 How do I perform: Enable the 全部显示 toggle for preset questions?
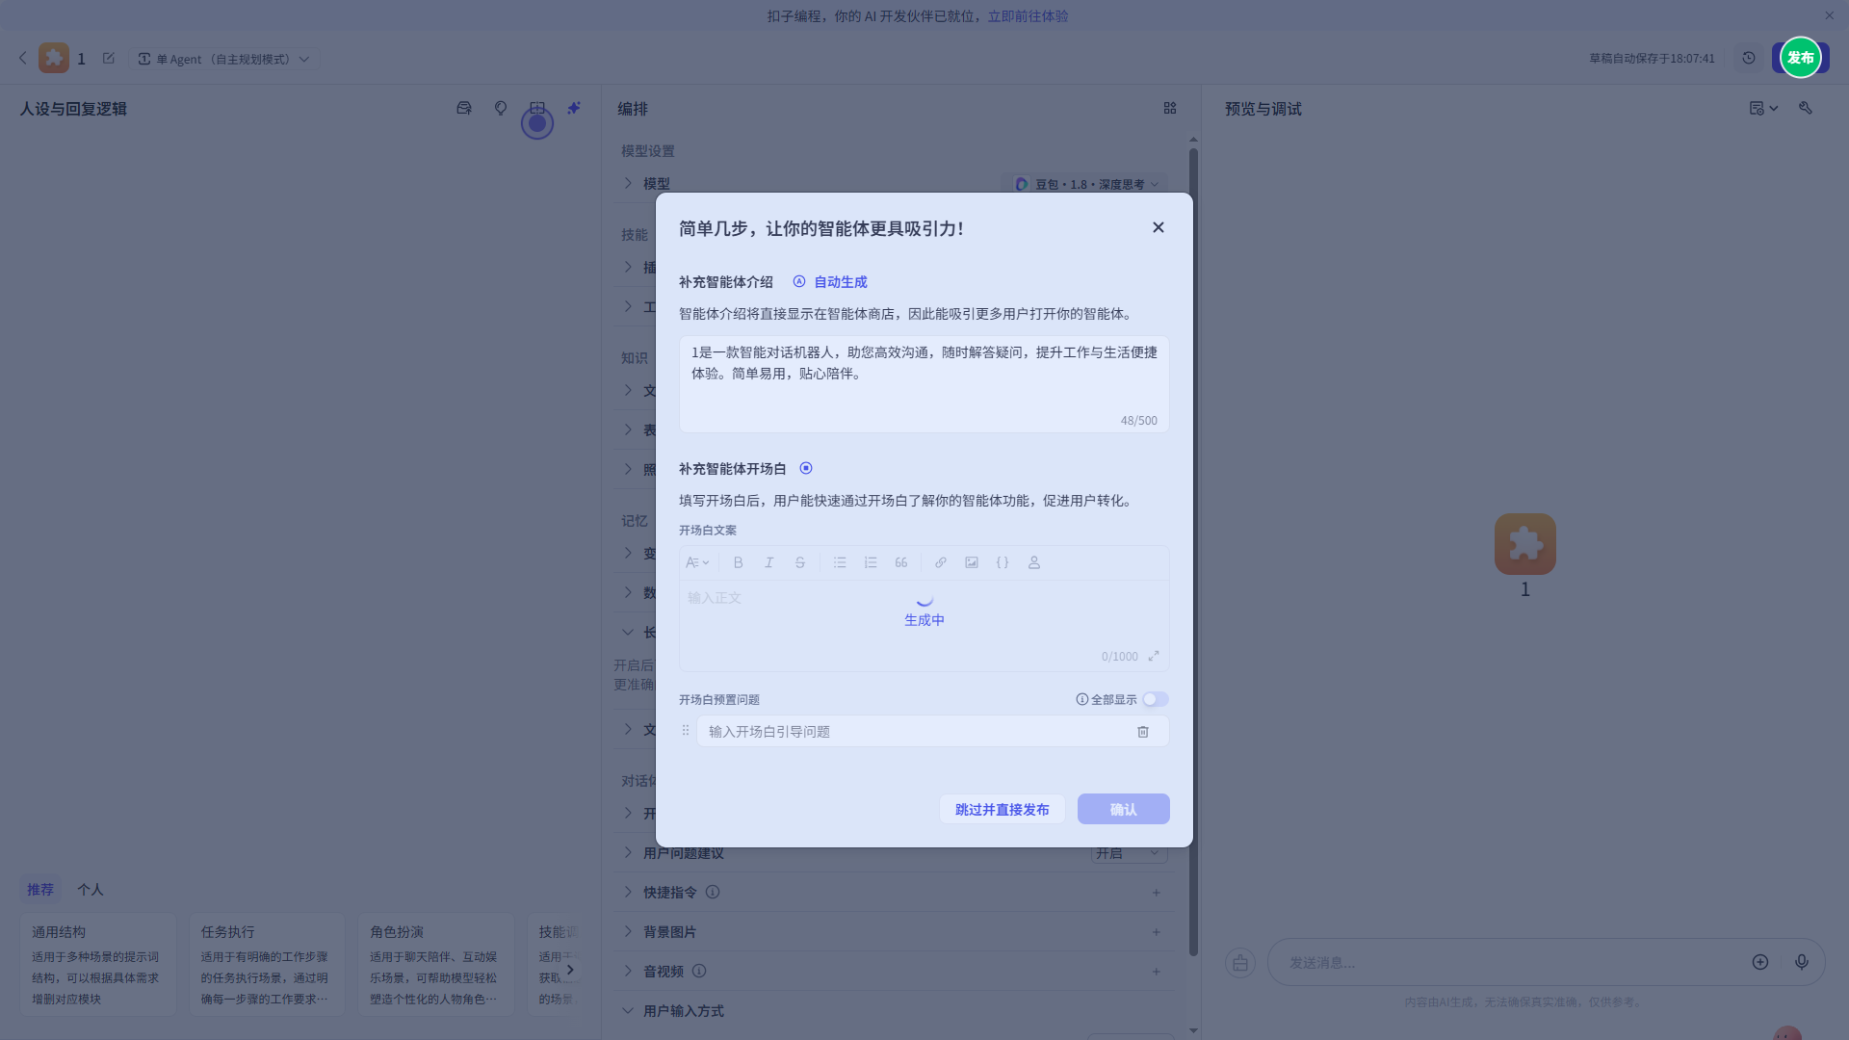click(x=1155, y=699)
